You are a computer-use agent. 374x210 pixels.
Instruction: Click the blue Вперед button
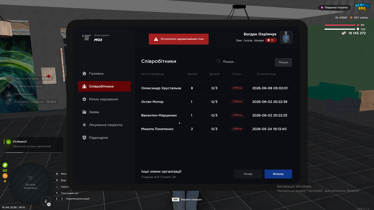pyautogui.click(x=278, y=174)
